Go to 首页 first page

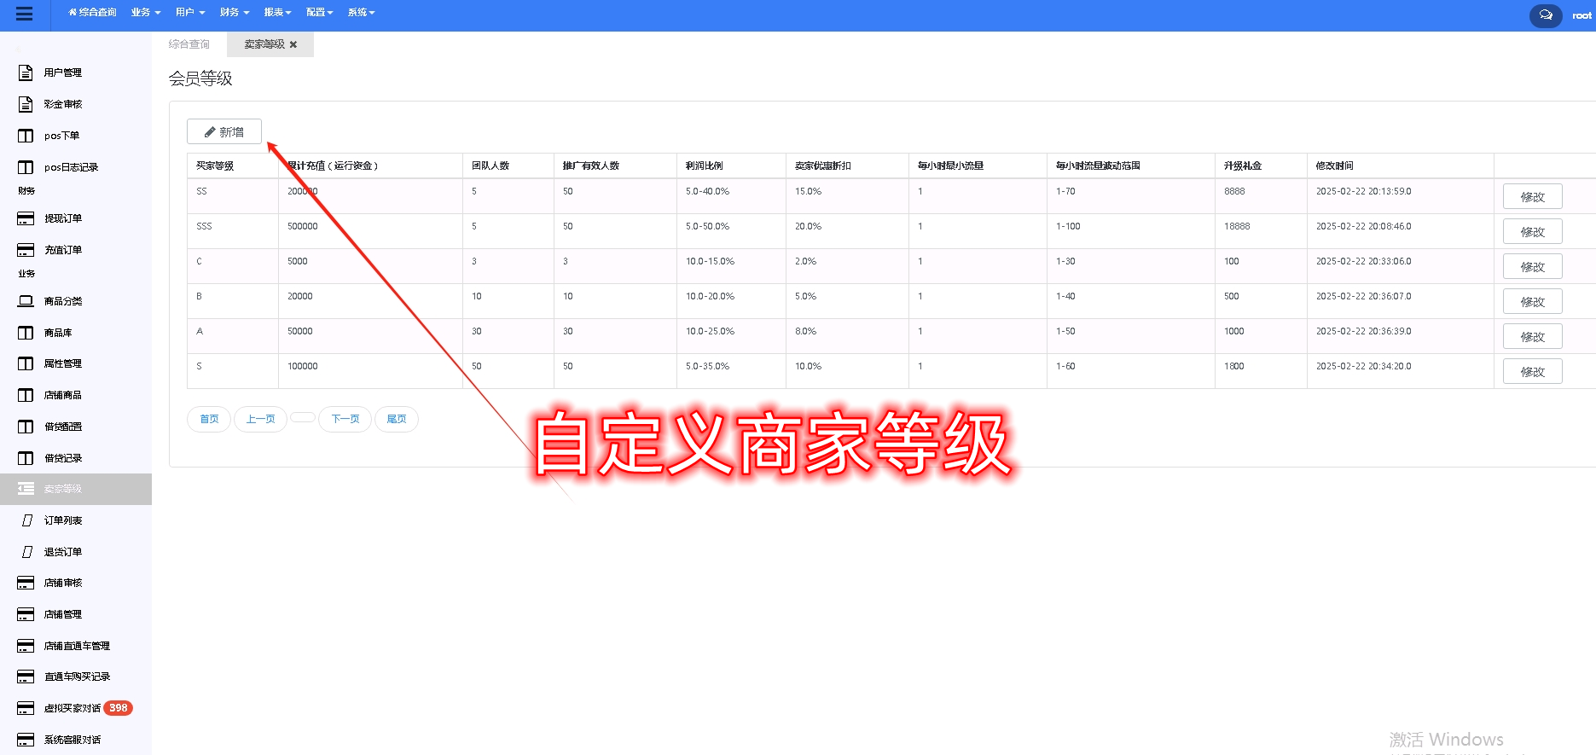click(x=209, y=419)
